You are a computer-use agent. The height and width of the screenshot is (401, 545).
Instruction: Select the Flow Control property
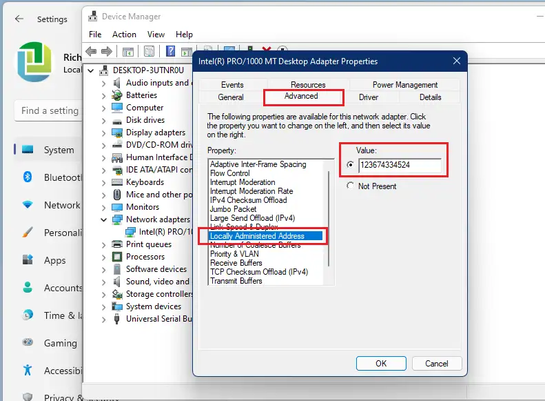point(229,173)
